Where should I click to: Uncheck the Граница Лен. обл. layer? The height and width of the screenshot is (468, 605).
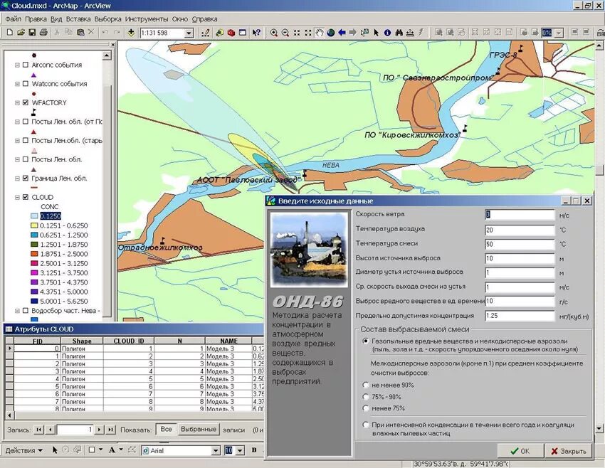(26, 178)
